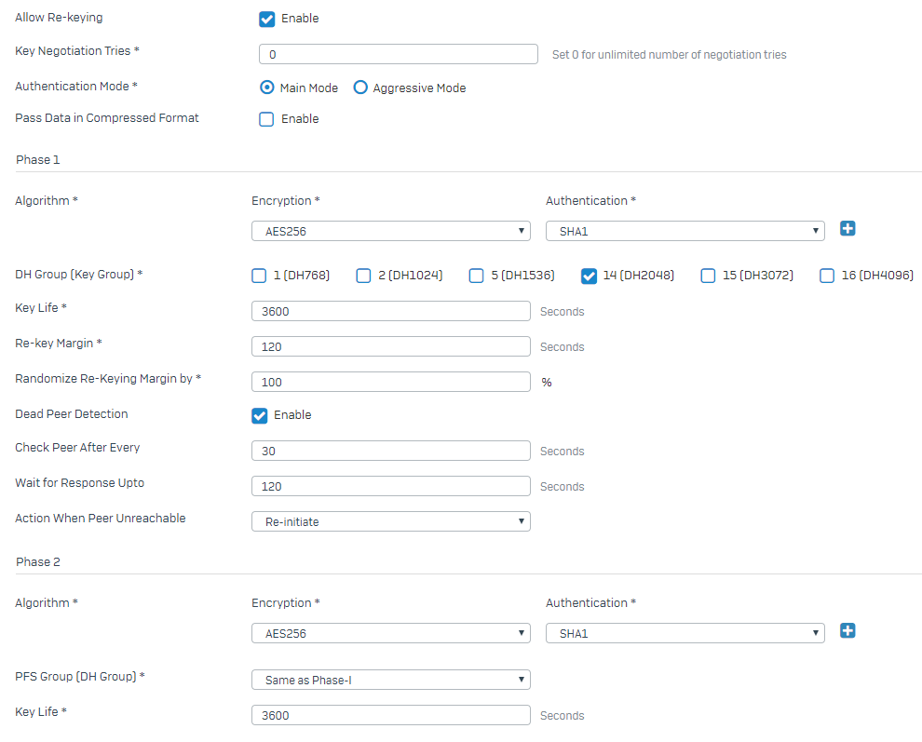Open Phase 1 Authentication SHA1 dropdown
This screenshot has height=742, width=922.
(x=685, y=231)
